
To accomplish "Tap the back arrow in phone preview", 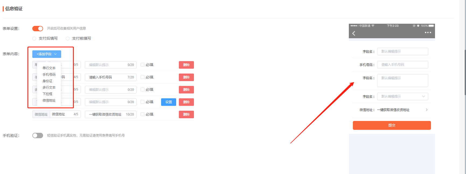I will (x=354, y=33).
